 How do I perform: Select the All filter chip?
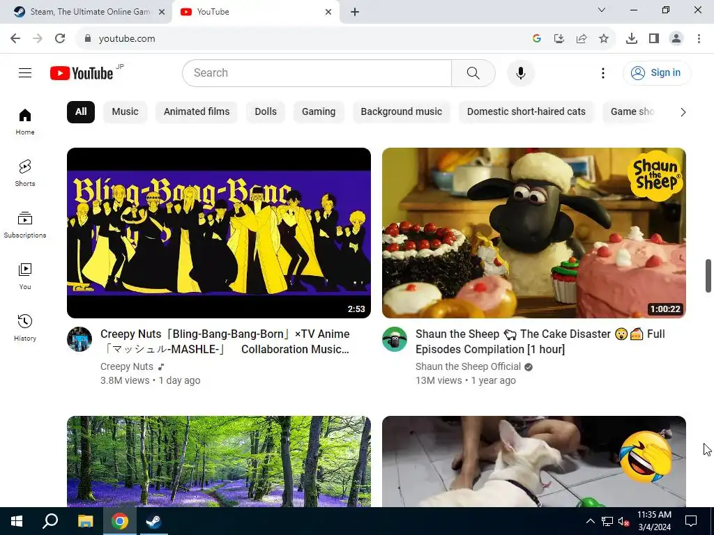[81, 112]
